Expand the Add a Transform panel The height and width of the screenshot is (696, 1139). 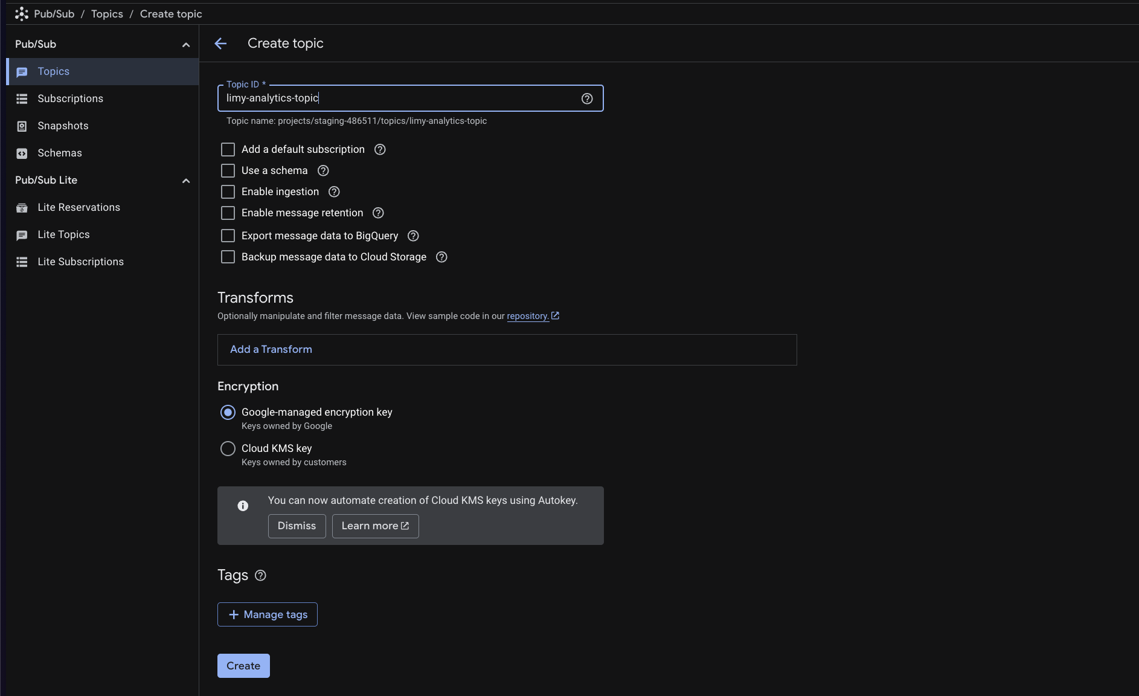271,349
